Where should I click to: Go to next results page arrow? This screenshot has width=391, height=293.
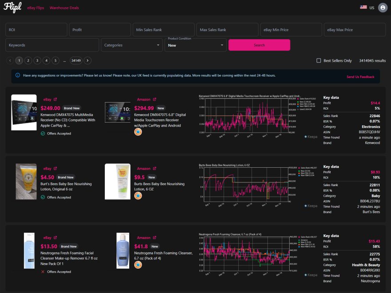88,60
